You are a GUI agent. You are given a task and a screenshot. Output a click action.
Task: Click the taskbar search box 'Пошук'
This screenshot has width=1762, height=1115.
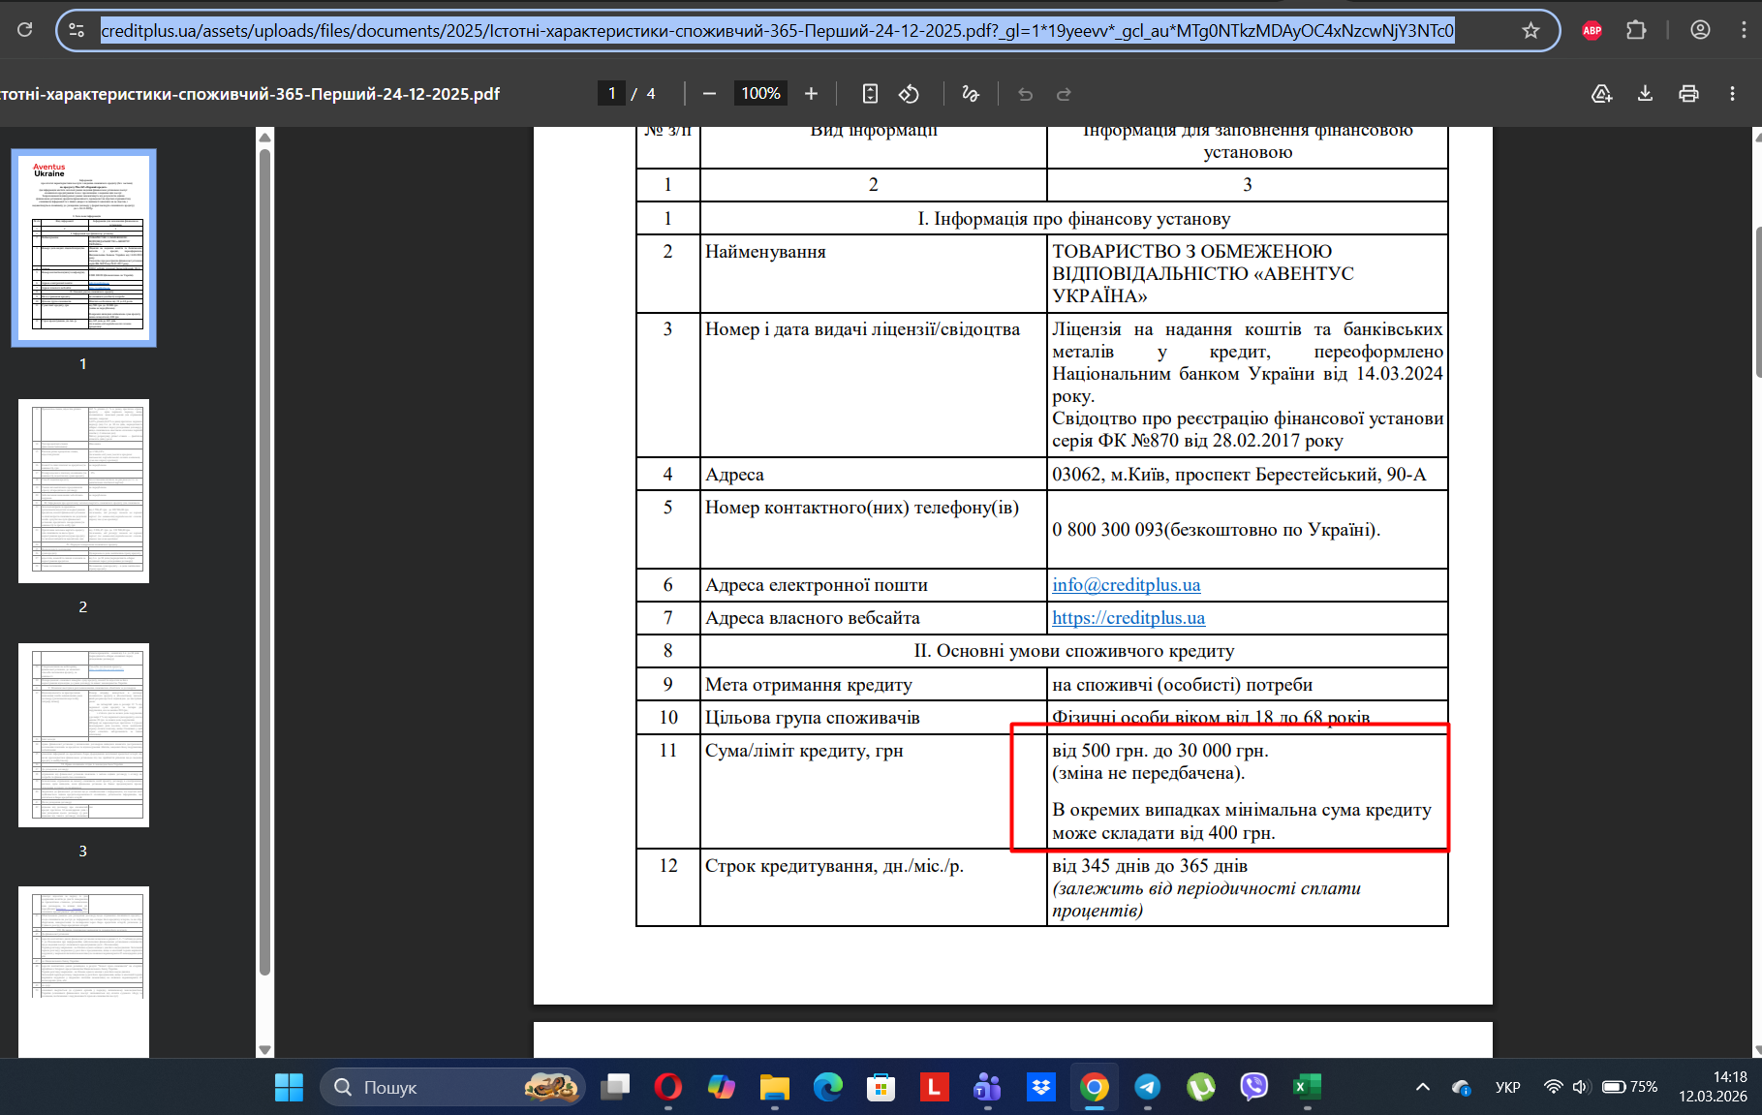[452, 1087]
